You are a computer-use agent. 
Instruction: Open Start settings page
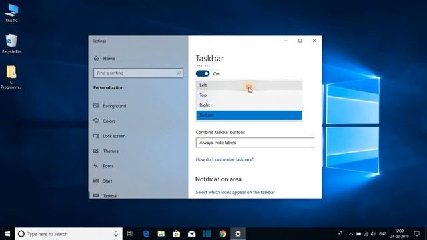point(107,181)
